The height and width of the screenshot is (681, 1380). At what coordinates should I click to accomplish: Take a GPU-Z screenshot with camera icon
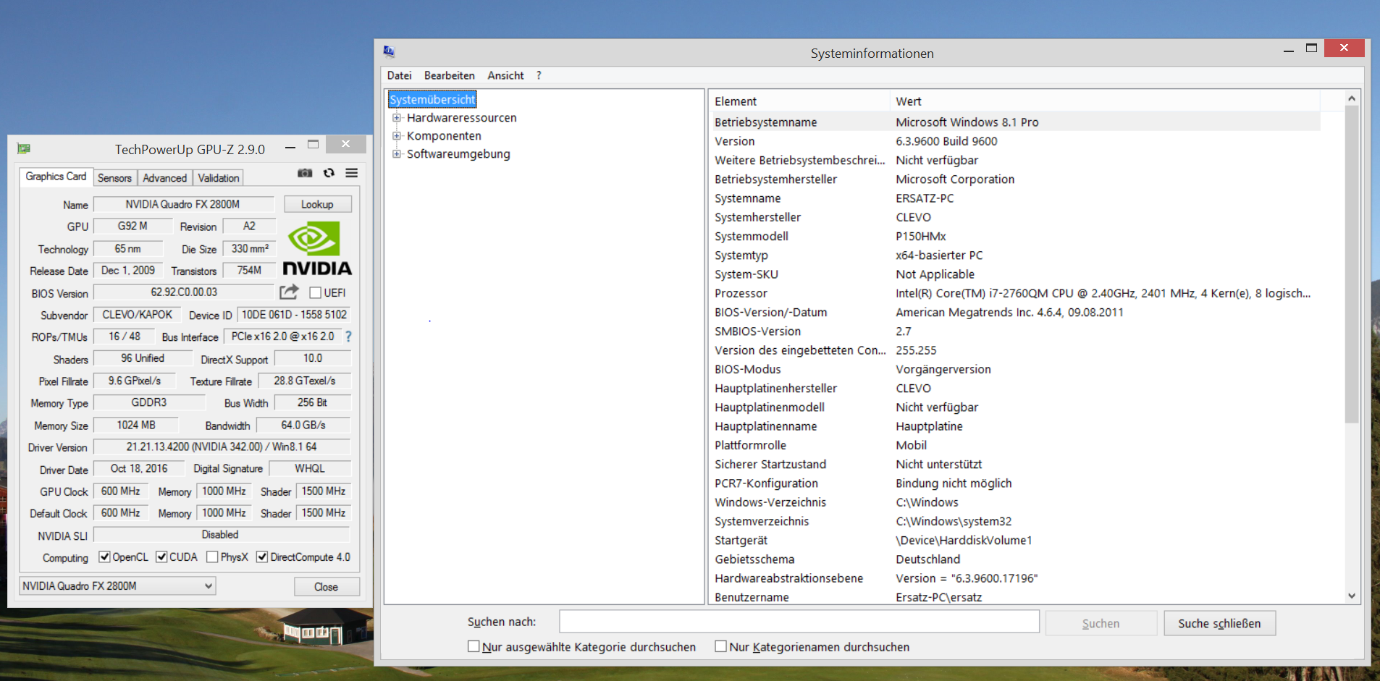click(305, 173)
